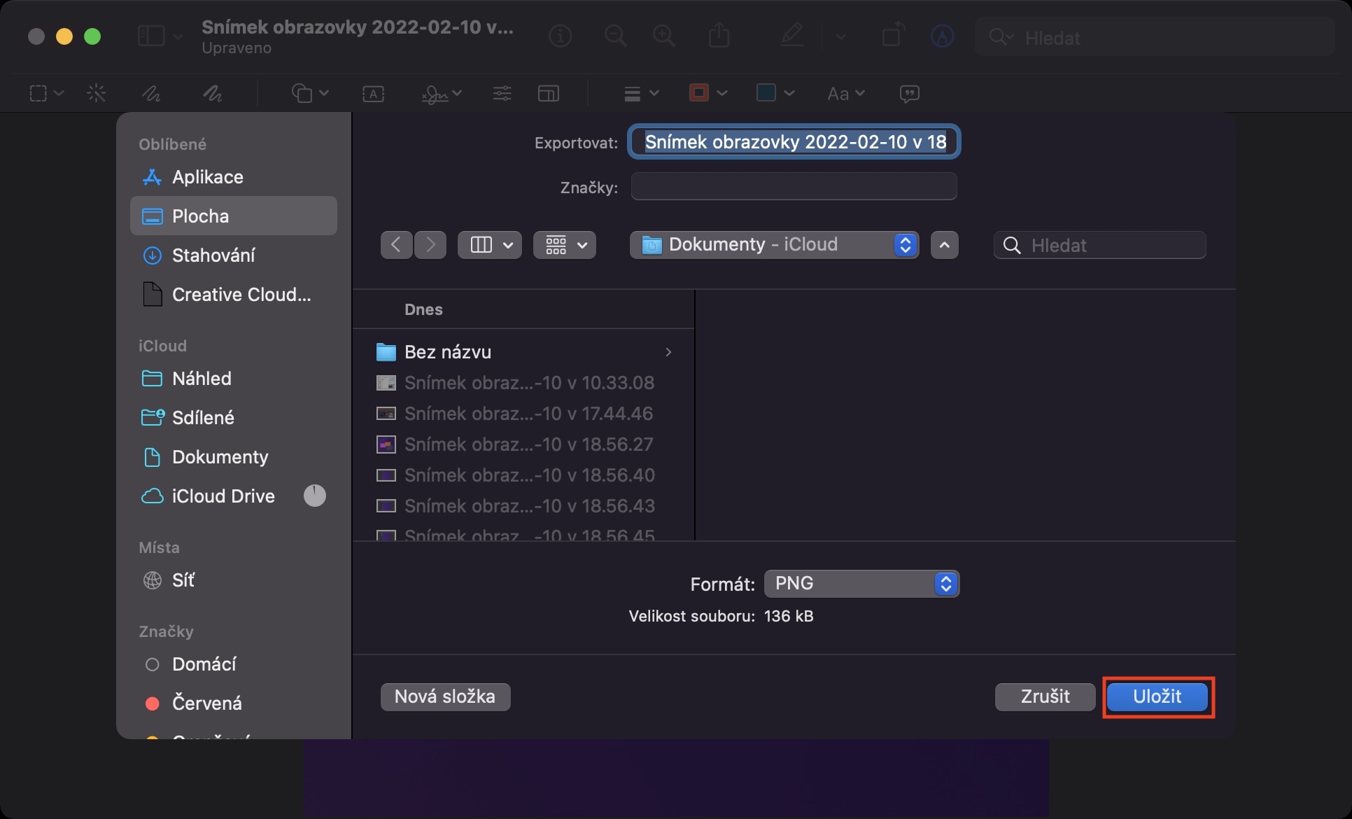Image resolution: width=1352 pixels, height=819 pixels.
Task: Click the Instant Alpha magic wand tool
Action: click(x=96, y=93)
